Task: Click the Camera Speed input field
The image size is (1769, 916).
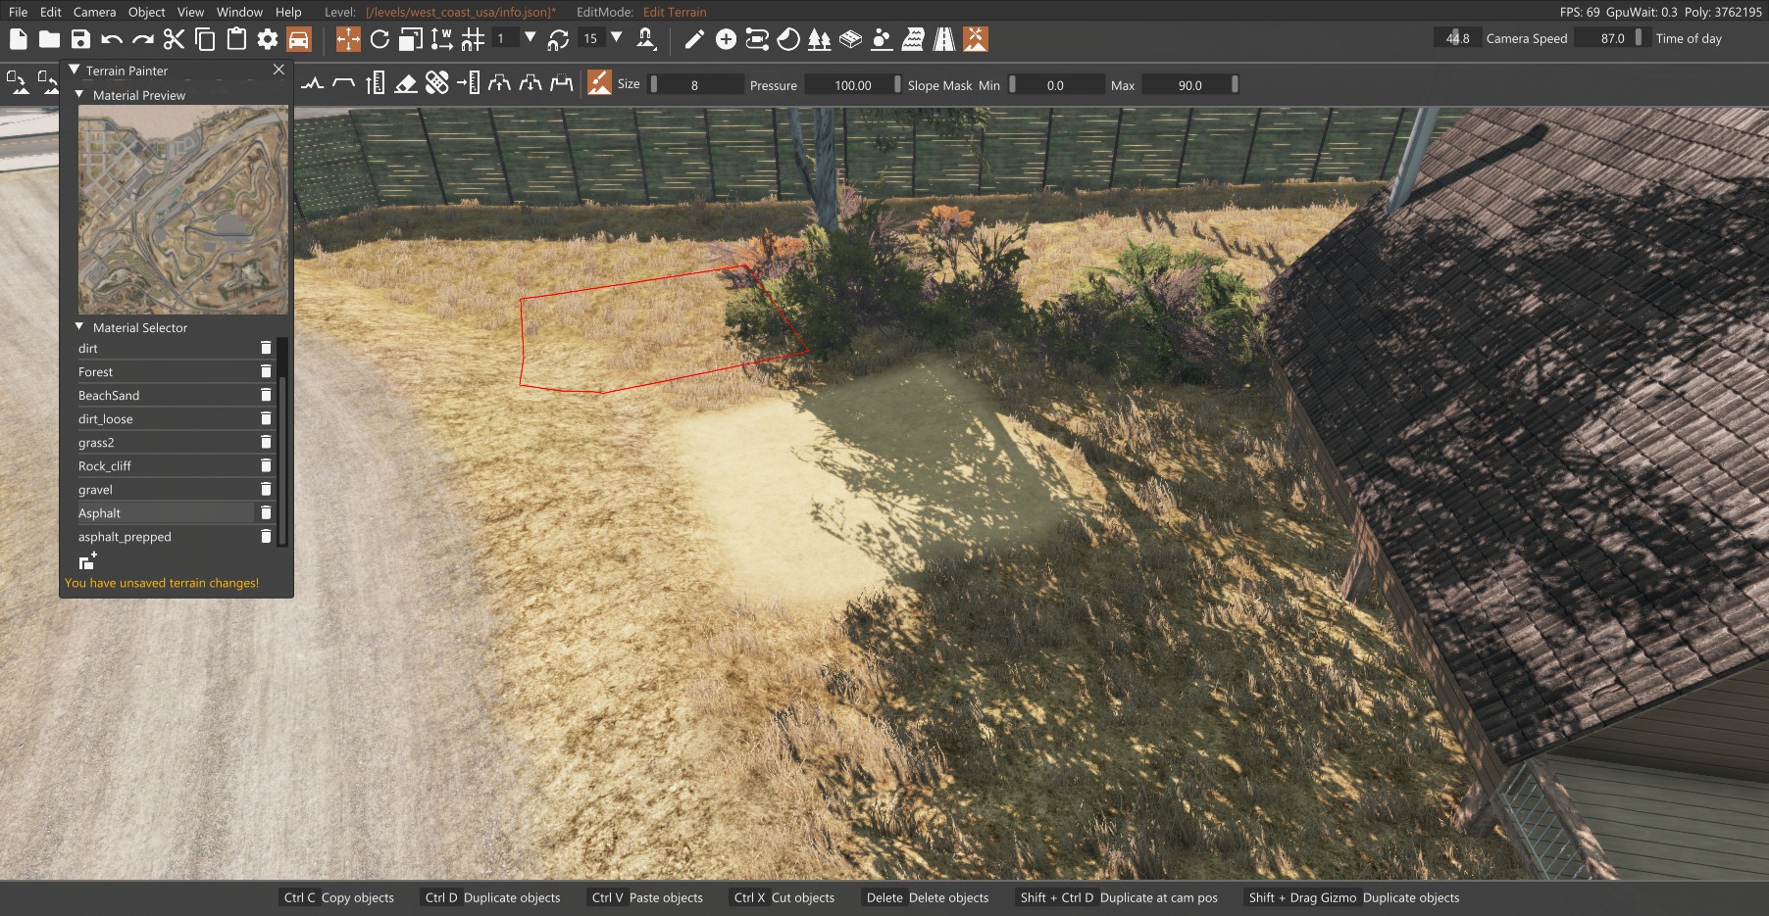Action: [1457, 38]
